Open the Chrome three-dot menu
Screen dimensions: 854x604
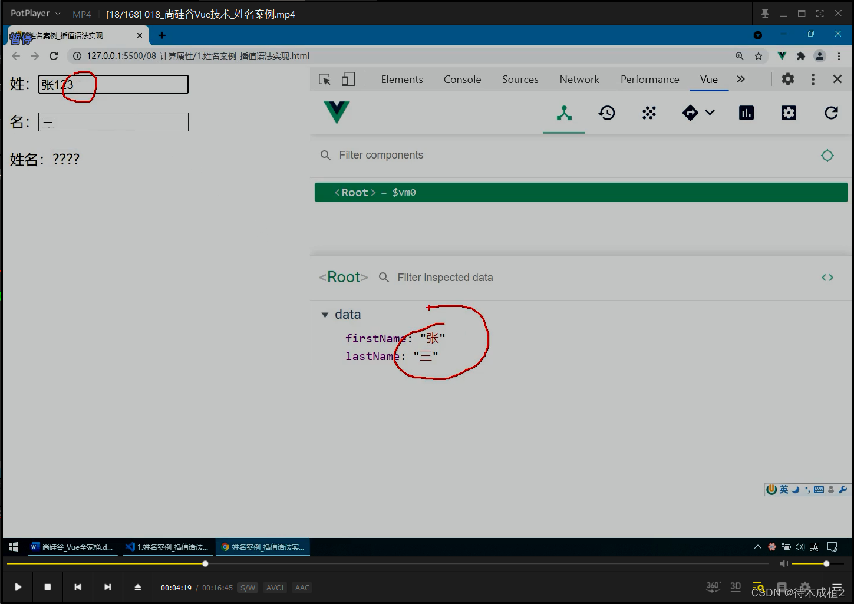(x=839, y=56)
